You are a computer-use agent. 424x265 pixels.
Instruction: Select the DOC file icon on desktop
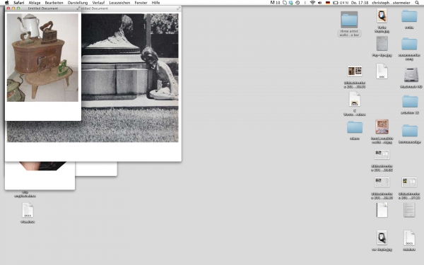point(382,71)
